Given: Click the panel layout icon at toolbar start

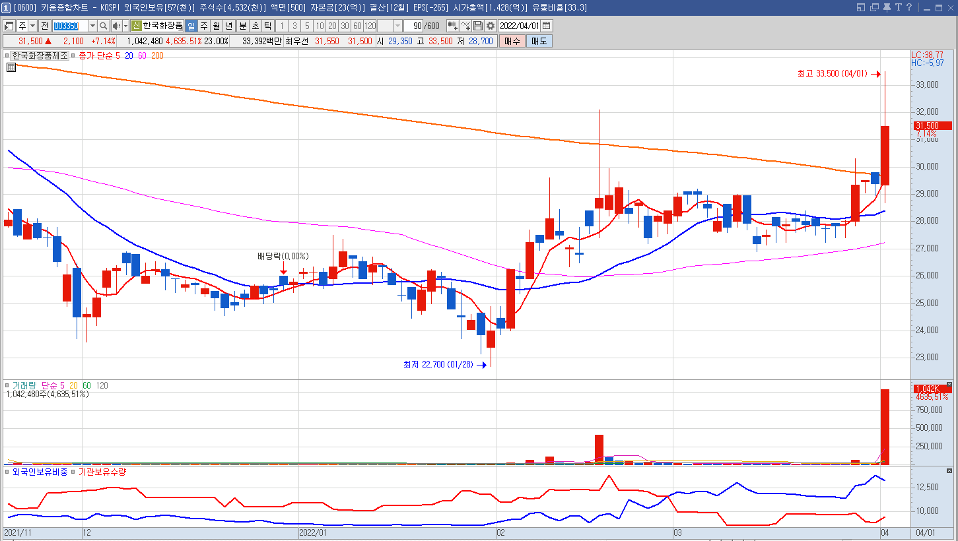Looking at the screenshot, I should click(9, 26).
